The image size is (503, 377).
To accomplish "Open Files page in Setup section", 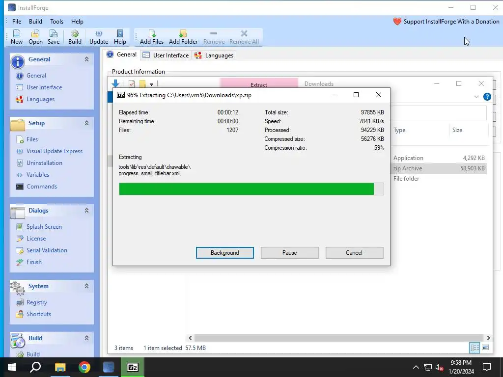I will click(27, 139).
